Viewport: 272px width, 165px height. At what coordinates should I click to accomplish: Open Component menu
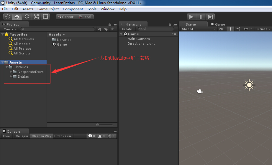73,9
